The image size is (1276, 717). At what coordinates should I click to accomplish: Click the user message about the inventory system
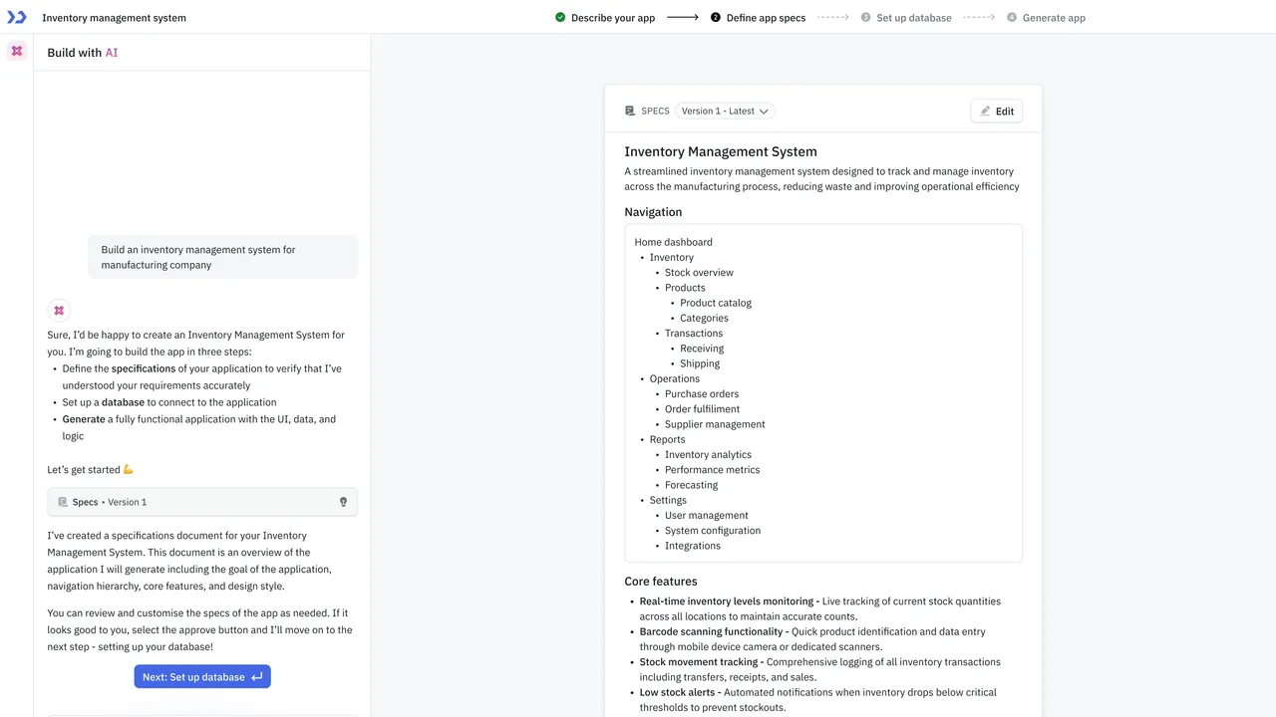[x=222, y=257]
